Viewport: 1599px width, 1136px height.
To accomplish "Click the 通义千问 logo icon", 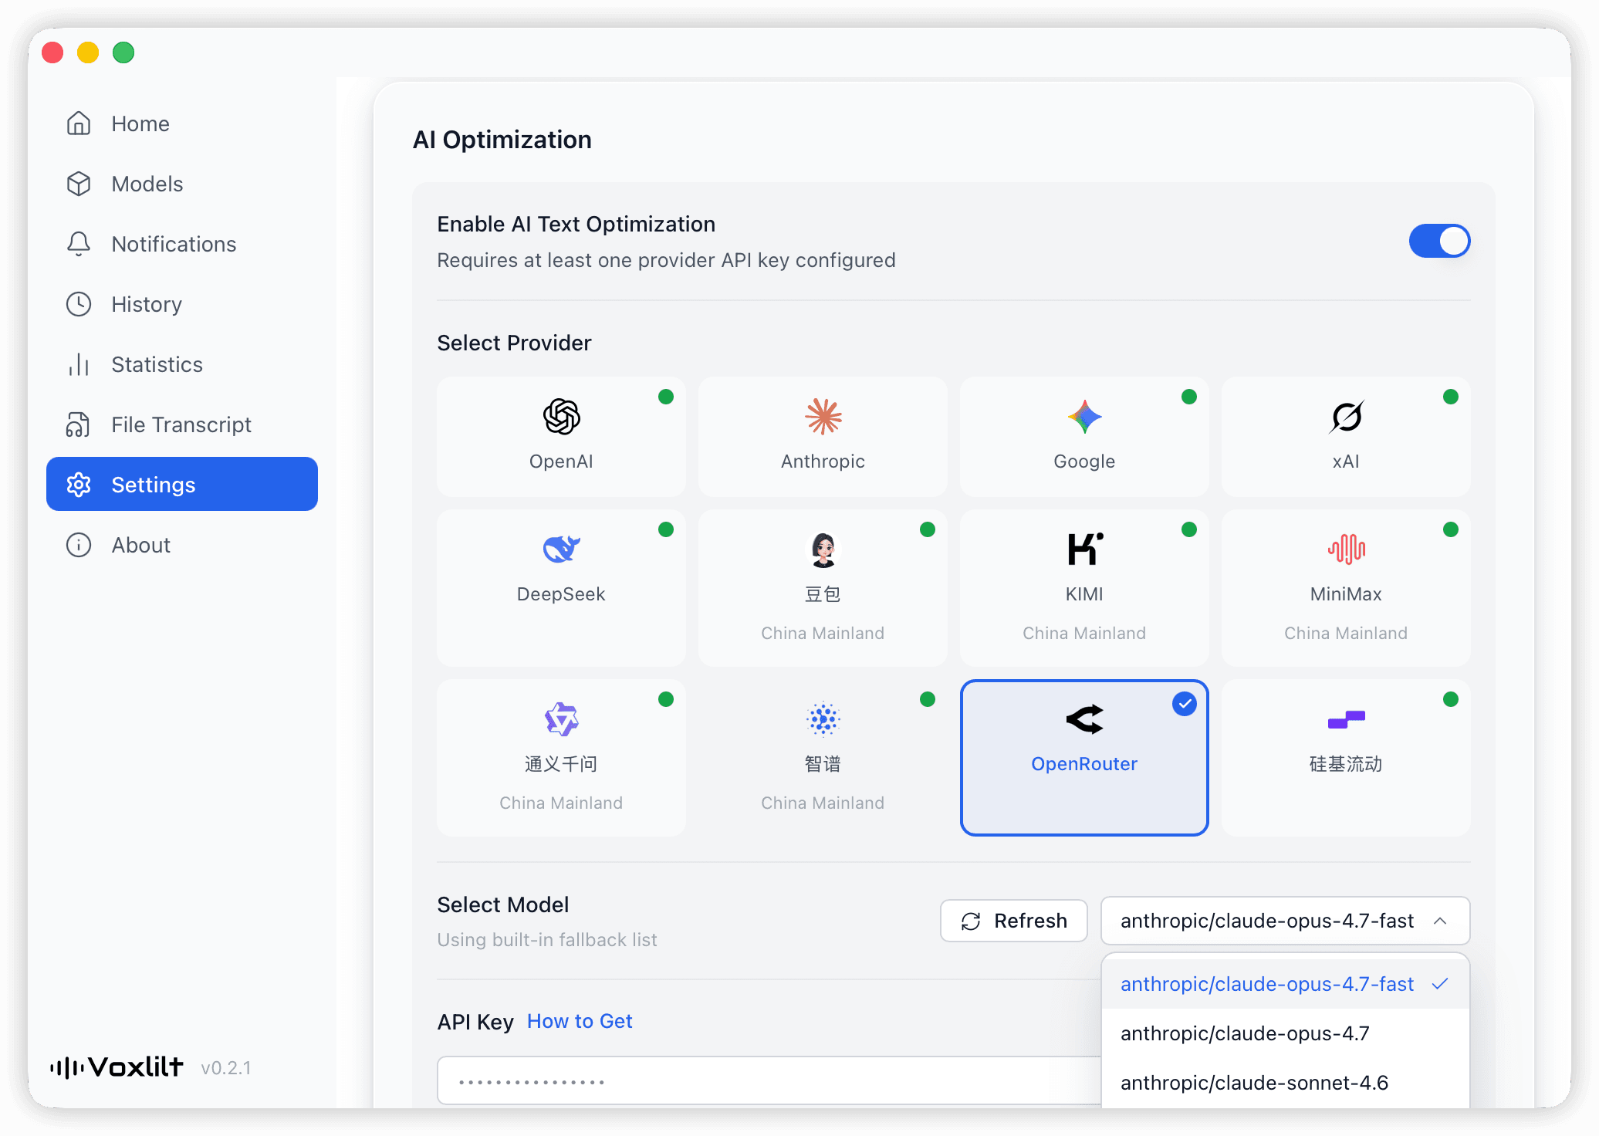I will click(561, 719).
